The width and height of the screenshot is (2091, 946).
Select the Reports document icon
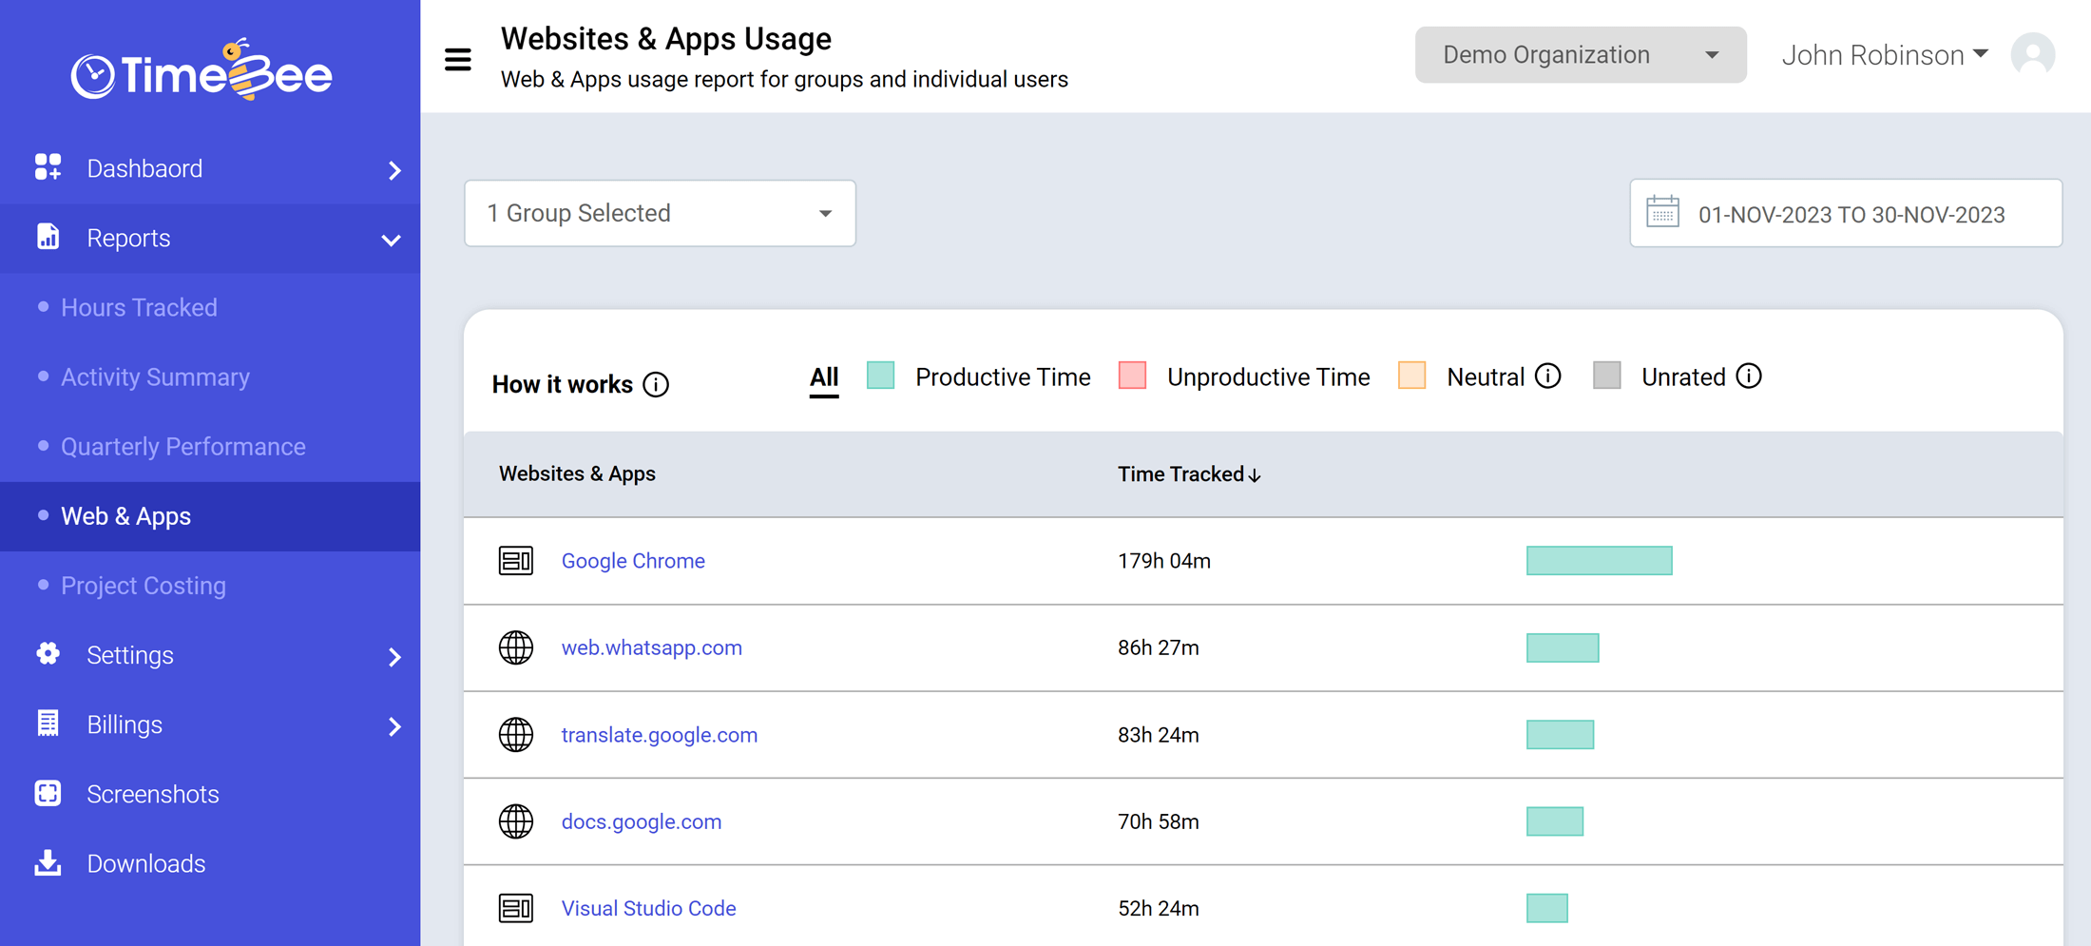coord(48,238)
